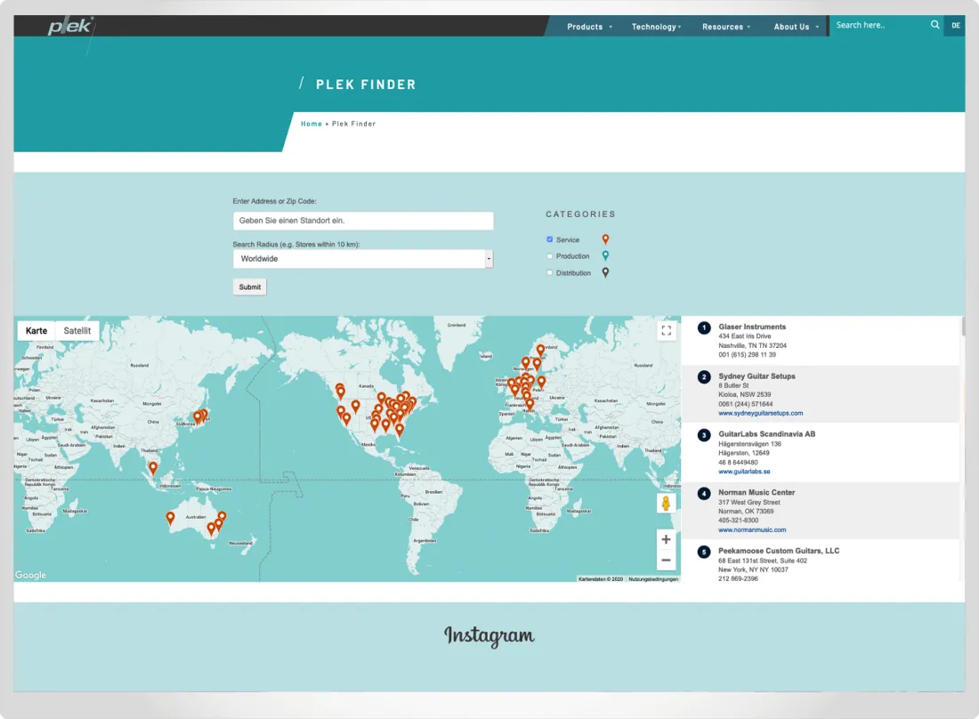The width and height of the screenshot is (979, 719).
Task: Click the search magnifier icon
Action: 934,25
